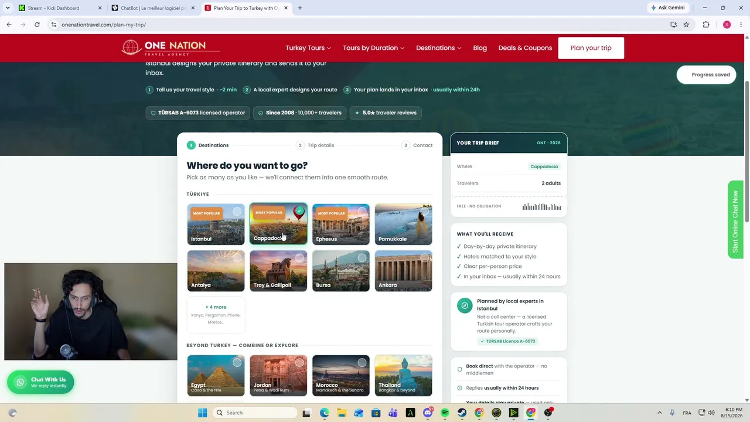Viewport: 750px width, 422px height.
Task: Open the Chrome profile avatar
Action: [727, 25]
